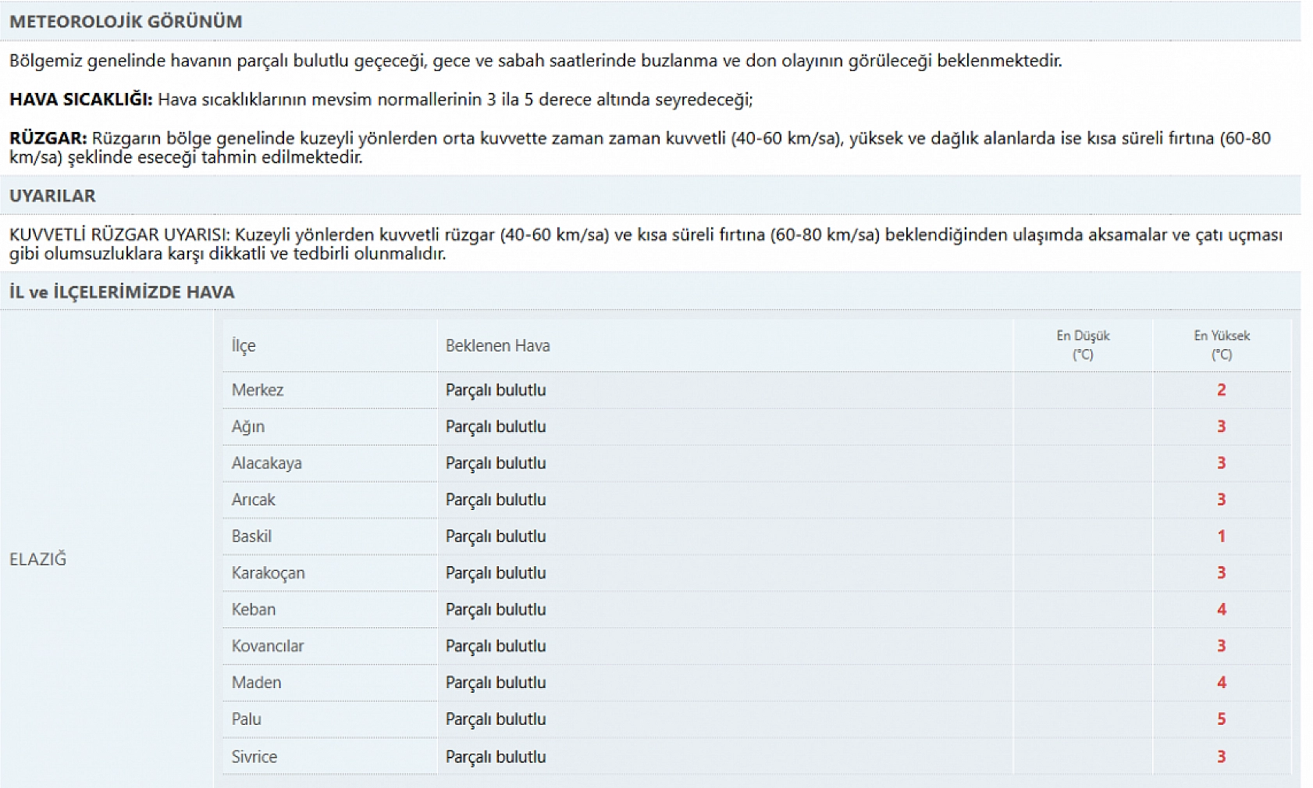Click the Palu district name
The image size is (1313, 788).
pyautogui.click(x=246, y=719)
